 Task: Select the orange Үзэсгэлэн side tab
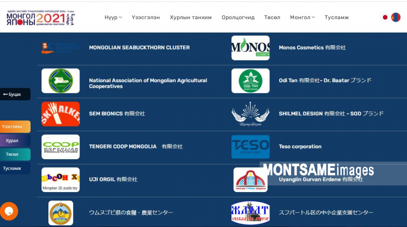pos(15,127)
